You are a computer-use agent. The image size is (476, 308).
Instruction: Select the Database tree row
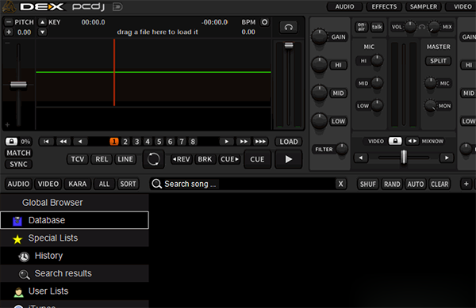[75, 220]
